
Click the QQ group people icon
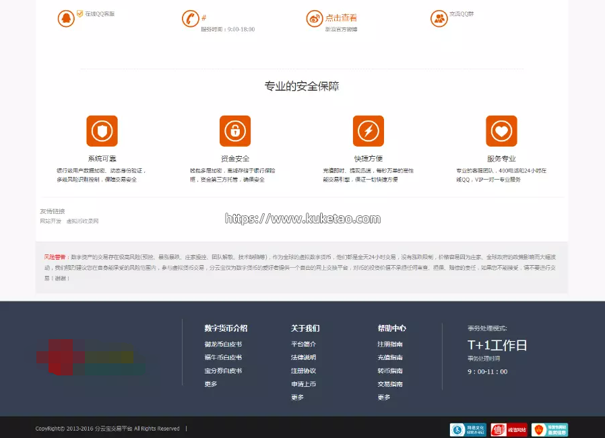coord(439,18)
